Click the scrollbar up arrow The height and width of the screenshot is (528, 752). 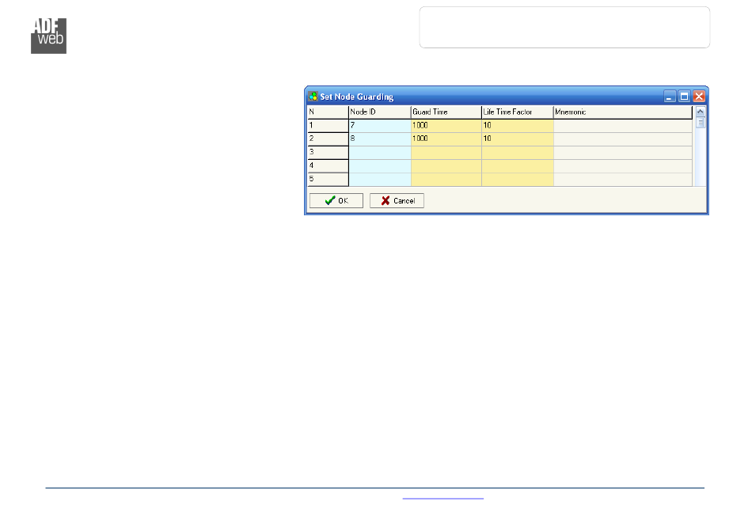click(701, 112)
